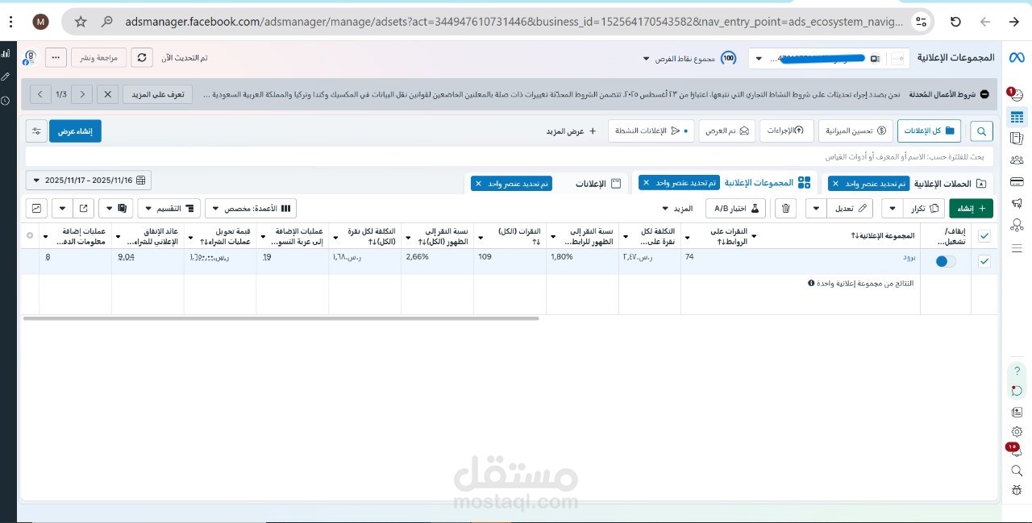Switch to the الإعلانات tab

[597, 183]
